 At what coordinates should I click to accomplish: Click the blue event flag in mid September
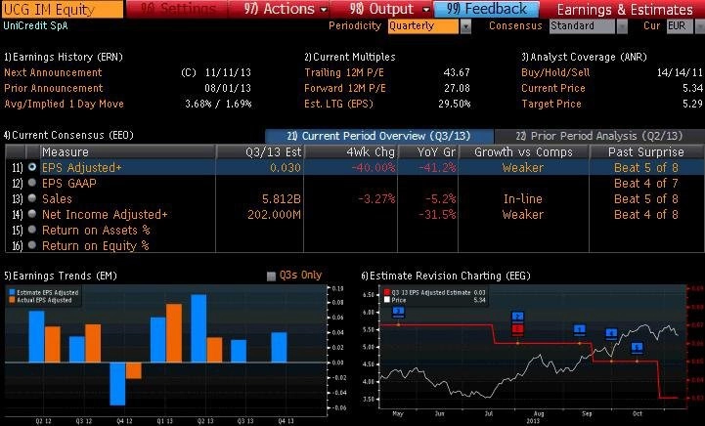coord(611,333)
